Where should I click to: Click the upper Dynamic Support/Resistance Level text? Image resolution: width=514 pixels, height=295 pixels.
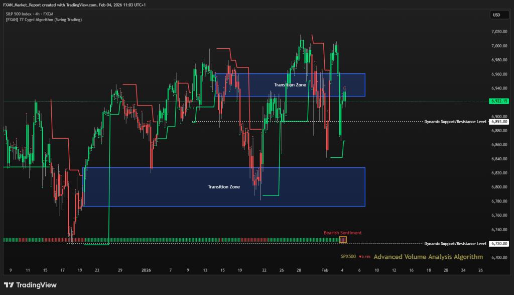tap(455, 122)
